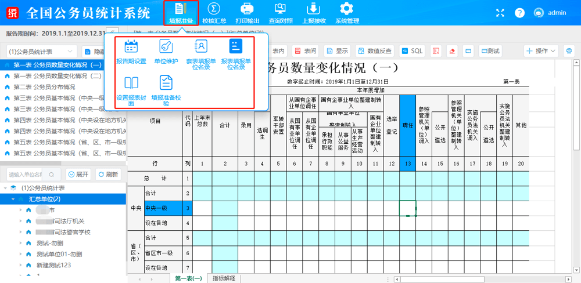
Task: Click the 省区市一级 row header
Action: pyautogui.click(x=163, y=253)
